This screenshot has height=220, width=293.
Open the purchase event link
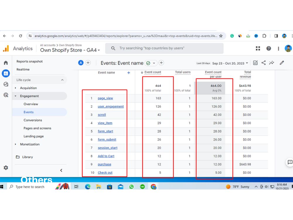105,164
